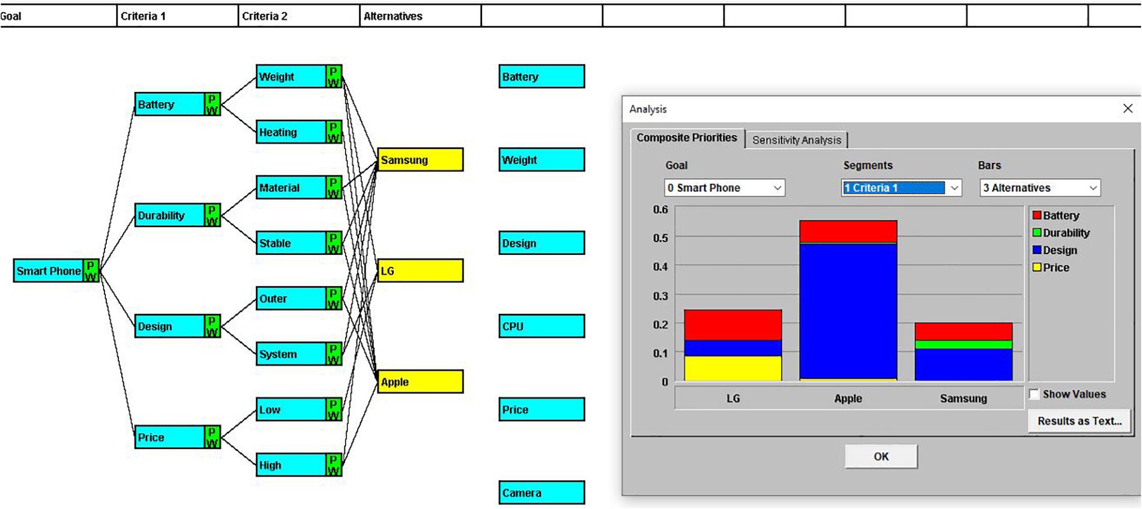Open the Bars dropdown showing 3 Alternatives

[1040, 188]
